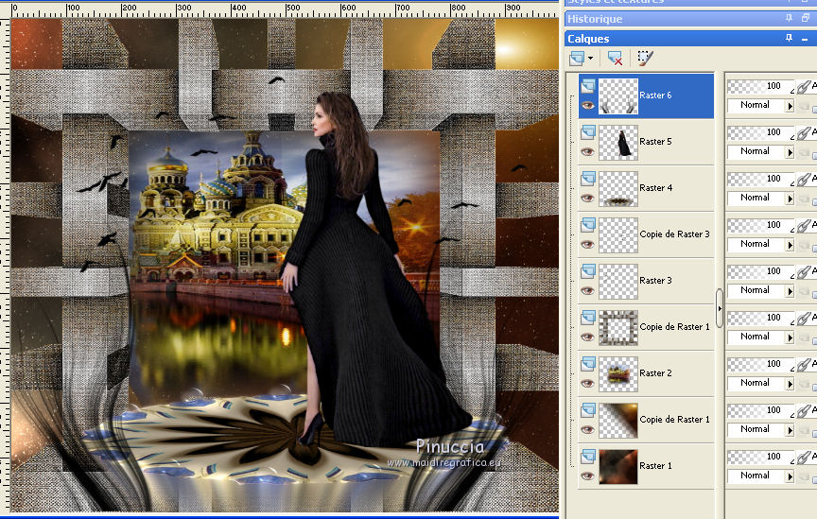This screenshot has width=817, height=519.
Task: Toggle the layer link chain for Raster 3
Action: [x=805, y=272]
